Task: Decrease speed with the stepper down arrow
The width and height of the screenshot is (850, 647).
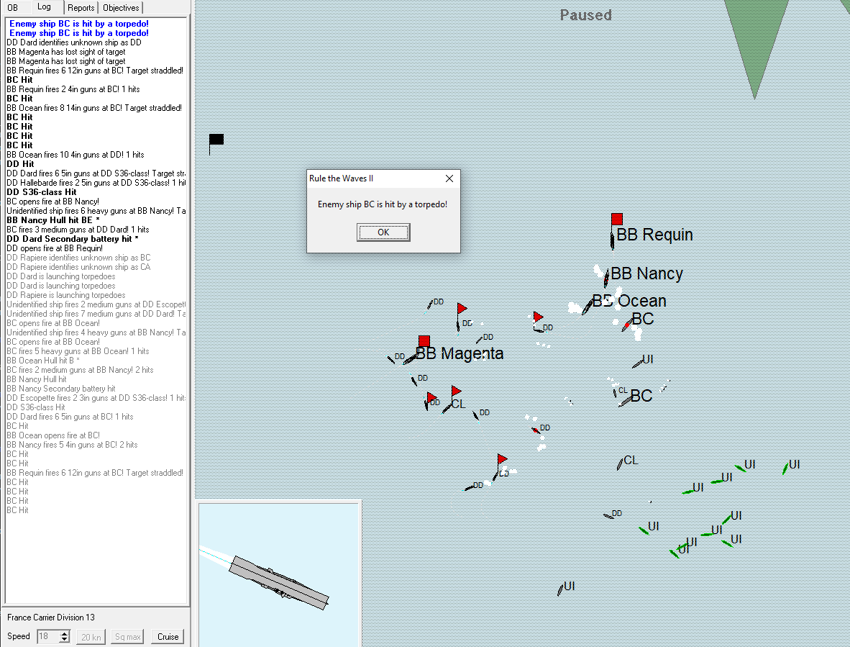Action: (65, 640)
